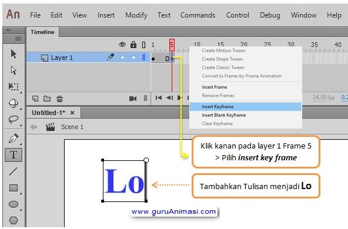
Task: Open the Insert menu
Action: coord(106,15)
